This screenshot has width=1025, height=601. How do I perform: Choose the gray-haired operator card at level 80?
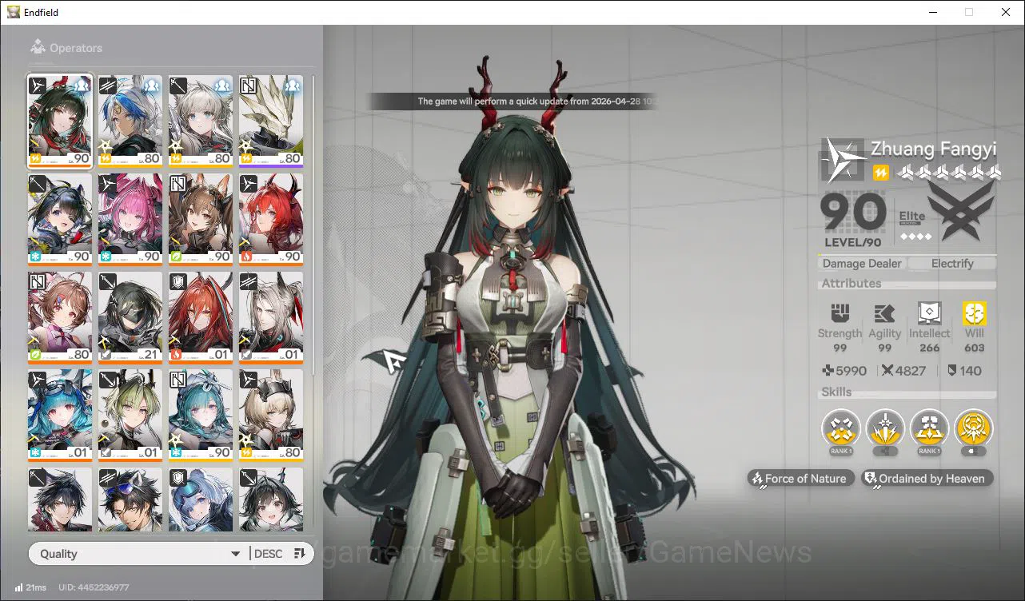201,121
